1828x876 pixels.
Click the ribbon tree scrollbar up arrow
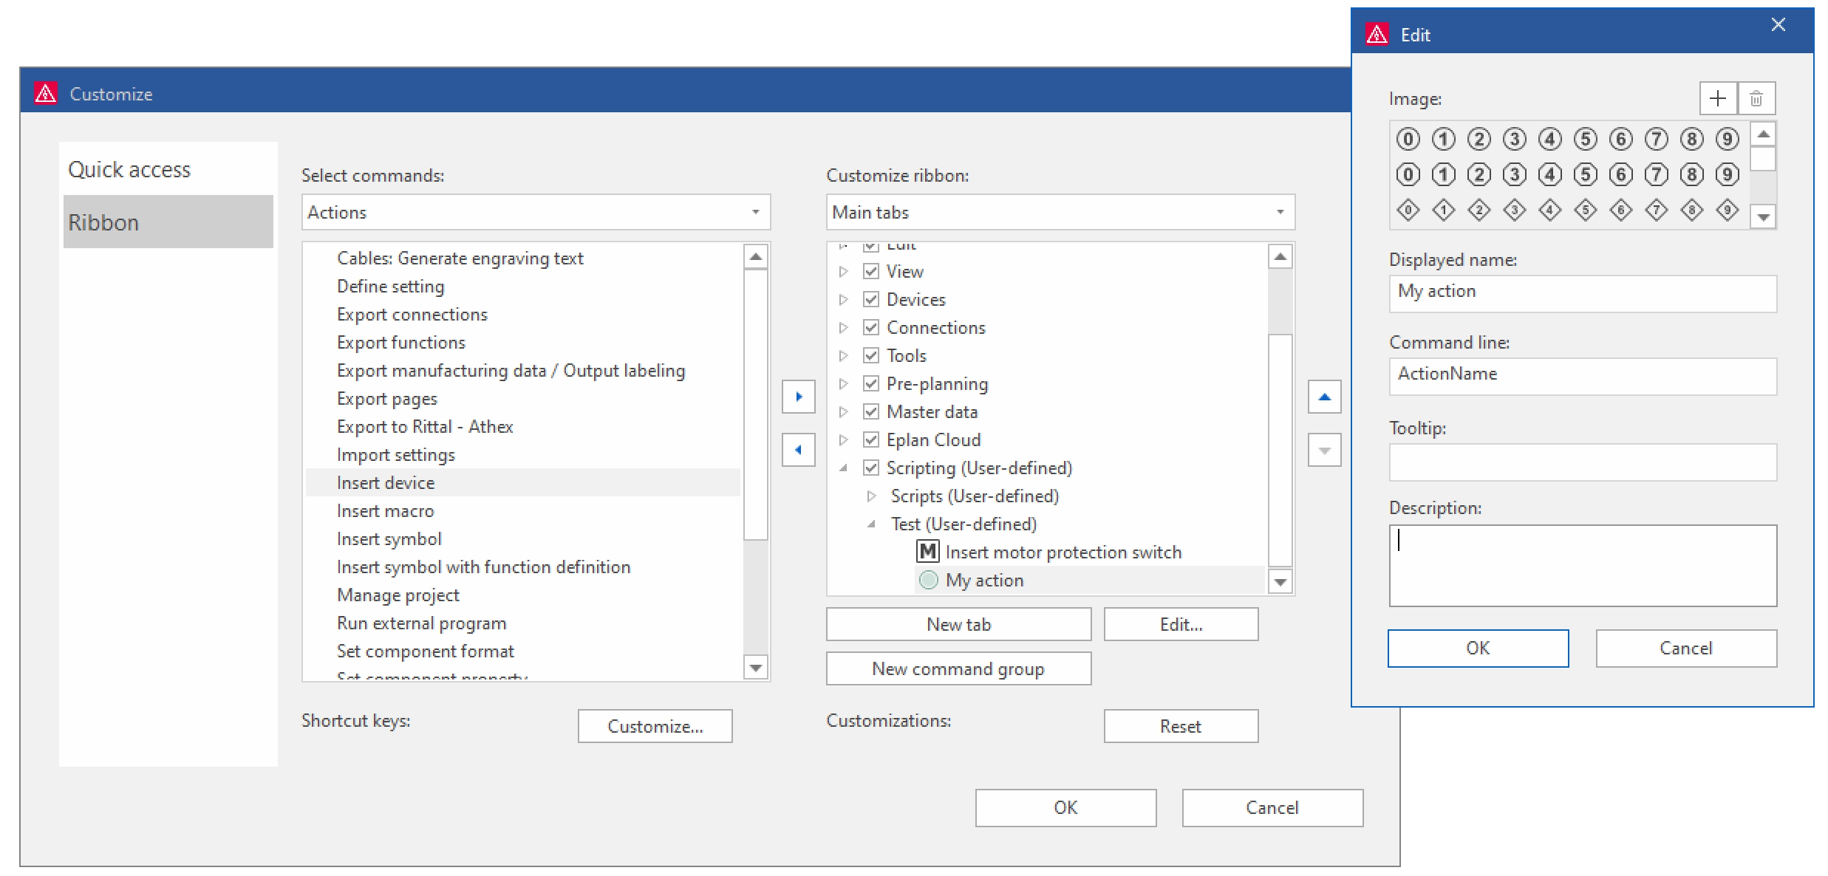click(1280, 256)
